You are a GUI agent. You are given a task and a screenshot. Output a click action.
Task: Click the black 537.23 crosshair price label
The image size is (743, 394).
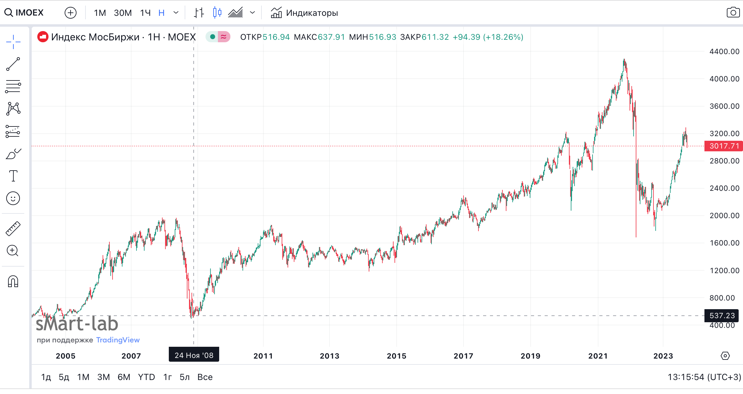[x=722, y=316]
